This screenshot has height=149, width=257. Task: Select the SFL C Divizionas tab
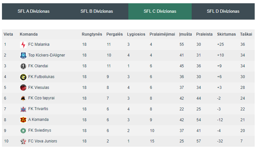tap(160, 11)
